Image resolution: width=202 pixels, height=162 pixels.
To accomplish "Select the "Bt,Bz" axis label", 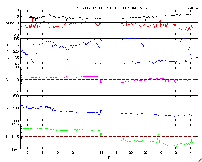I will click(10, 23).
